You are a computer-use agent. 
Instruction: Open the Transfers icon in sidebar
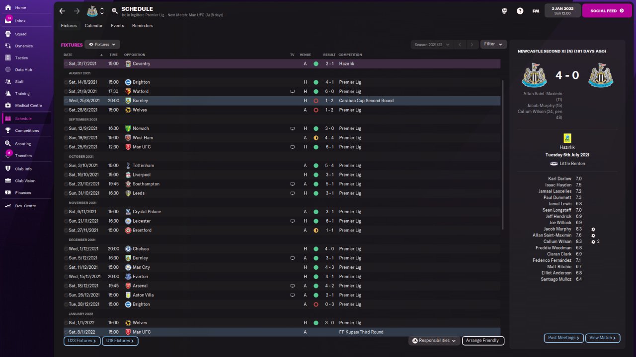pos(8,156)
